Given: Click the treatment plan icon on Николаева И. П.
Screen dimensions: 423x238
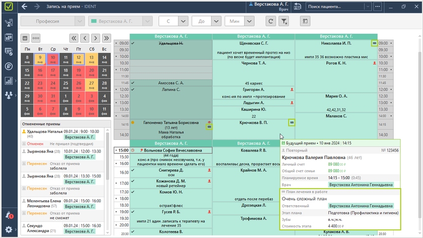Looking at the screenshot, I should click(374, 43).
